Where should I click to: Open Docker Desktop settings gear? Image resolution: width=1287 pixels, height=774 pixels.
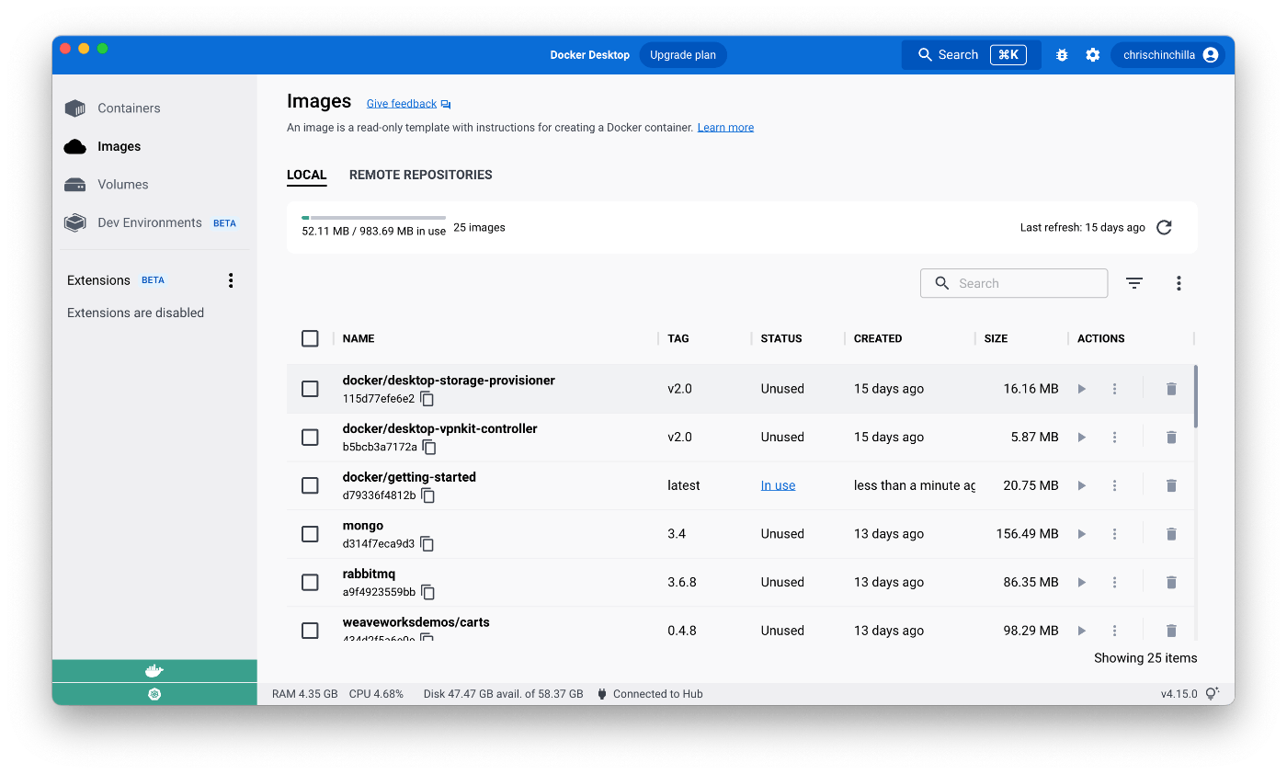[x=1092, y=54]
